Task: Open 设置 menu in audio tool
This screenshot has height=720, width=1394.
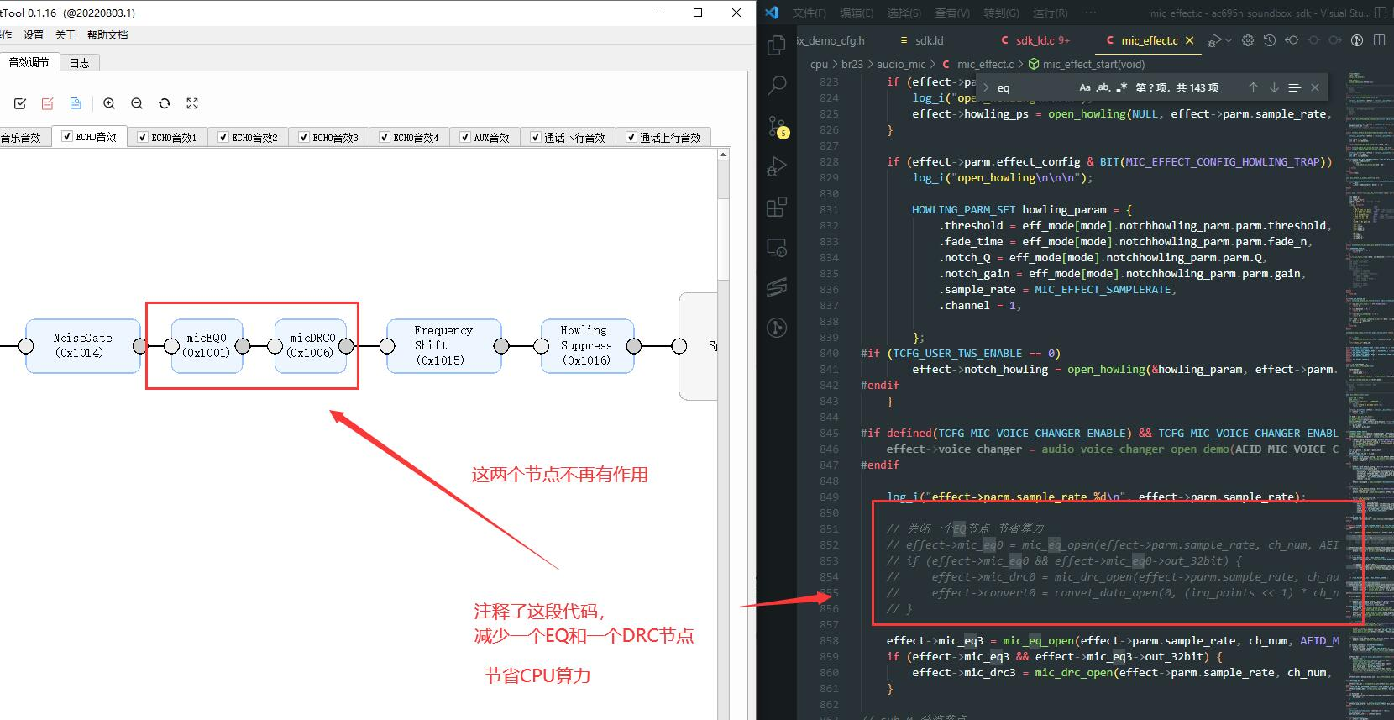Action: pyautogui.click(x=34, y=34)
